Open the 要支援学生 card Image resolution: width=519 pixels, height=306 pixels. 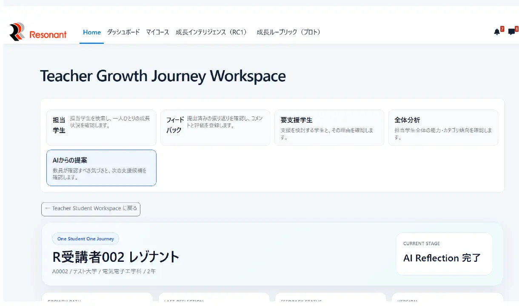(329, 127)
